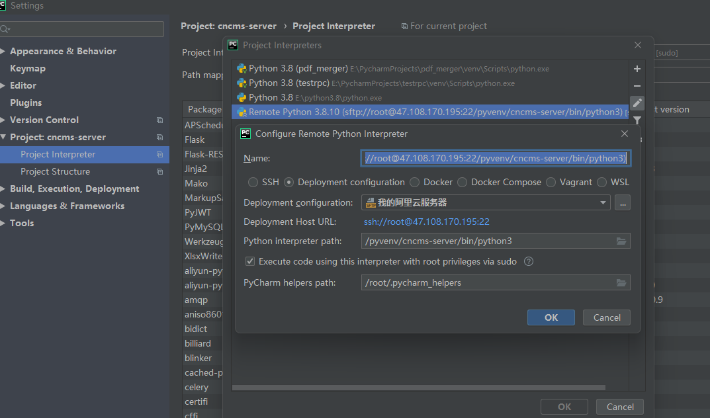Click the settings search magnifier icon
Image resolution: width=710 pixels, height=418 pixels.
(x=5, y=29)
